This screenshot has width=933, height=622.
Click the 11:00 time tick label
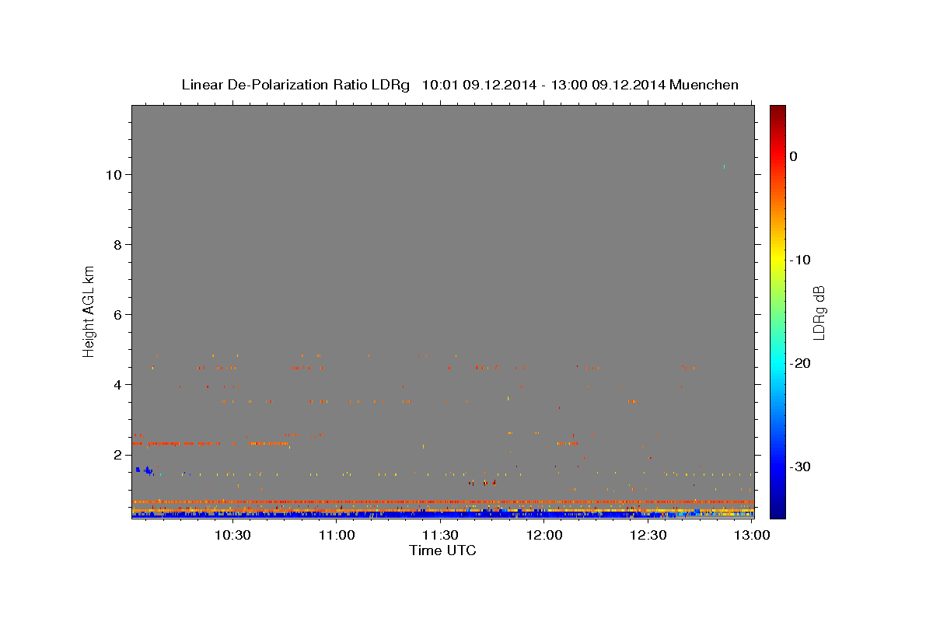[337, 535]
